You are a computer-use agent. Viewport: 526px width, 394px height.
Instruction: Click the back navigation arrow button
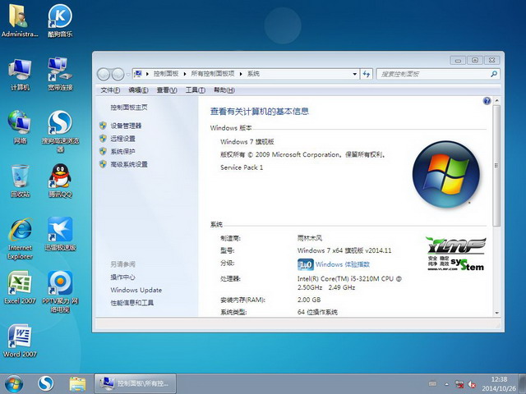click(104, 75)
